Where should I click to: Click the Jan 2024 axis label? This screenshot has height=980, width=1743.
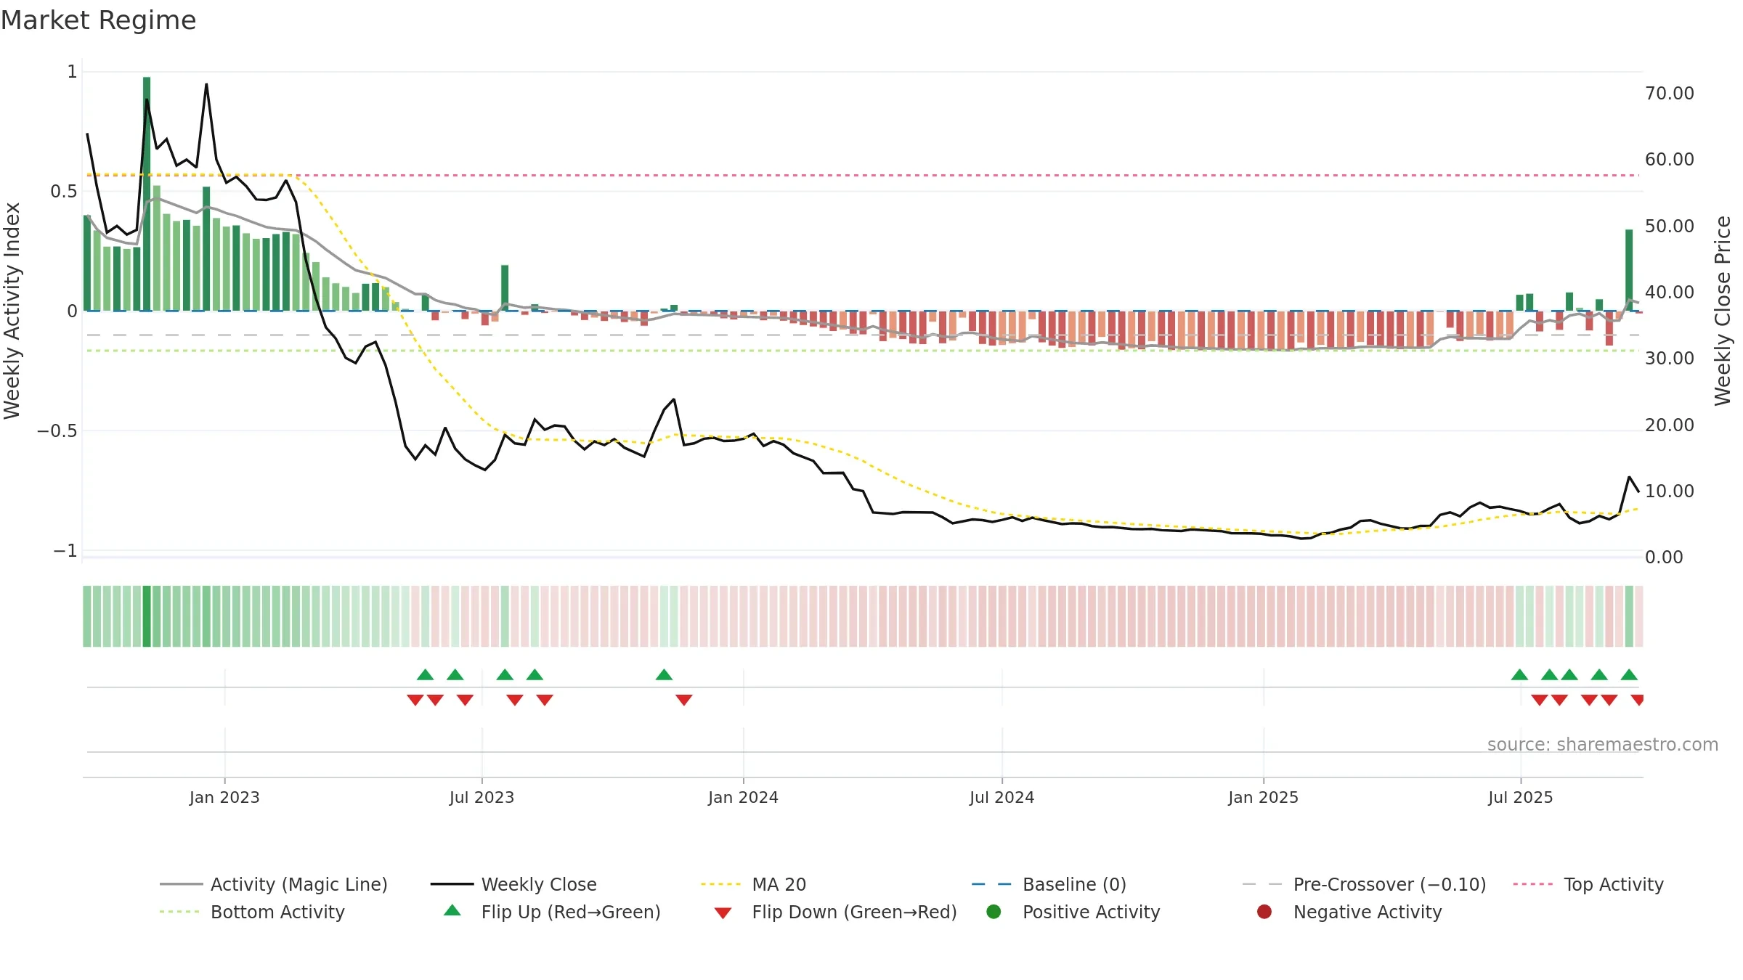[743, 797]
